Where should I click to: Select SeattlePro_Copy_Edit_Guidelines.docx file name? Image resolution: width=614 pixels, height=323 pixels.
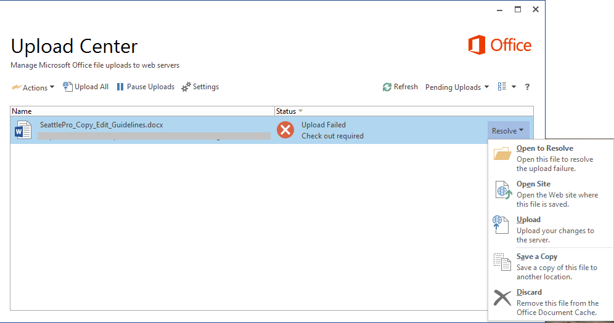point(102,125)
